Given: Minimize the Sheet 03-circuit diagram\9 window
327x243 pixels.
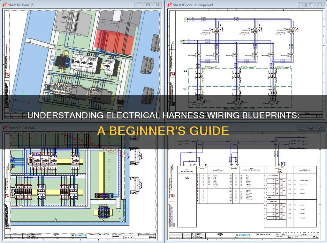Looking at the screenshot, I should [x=301, y=5].
